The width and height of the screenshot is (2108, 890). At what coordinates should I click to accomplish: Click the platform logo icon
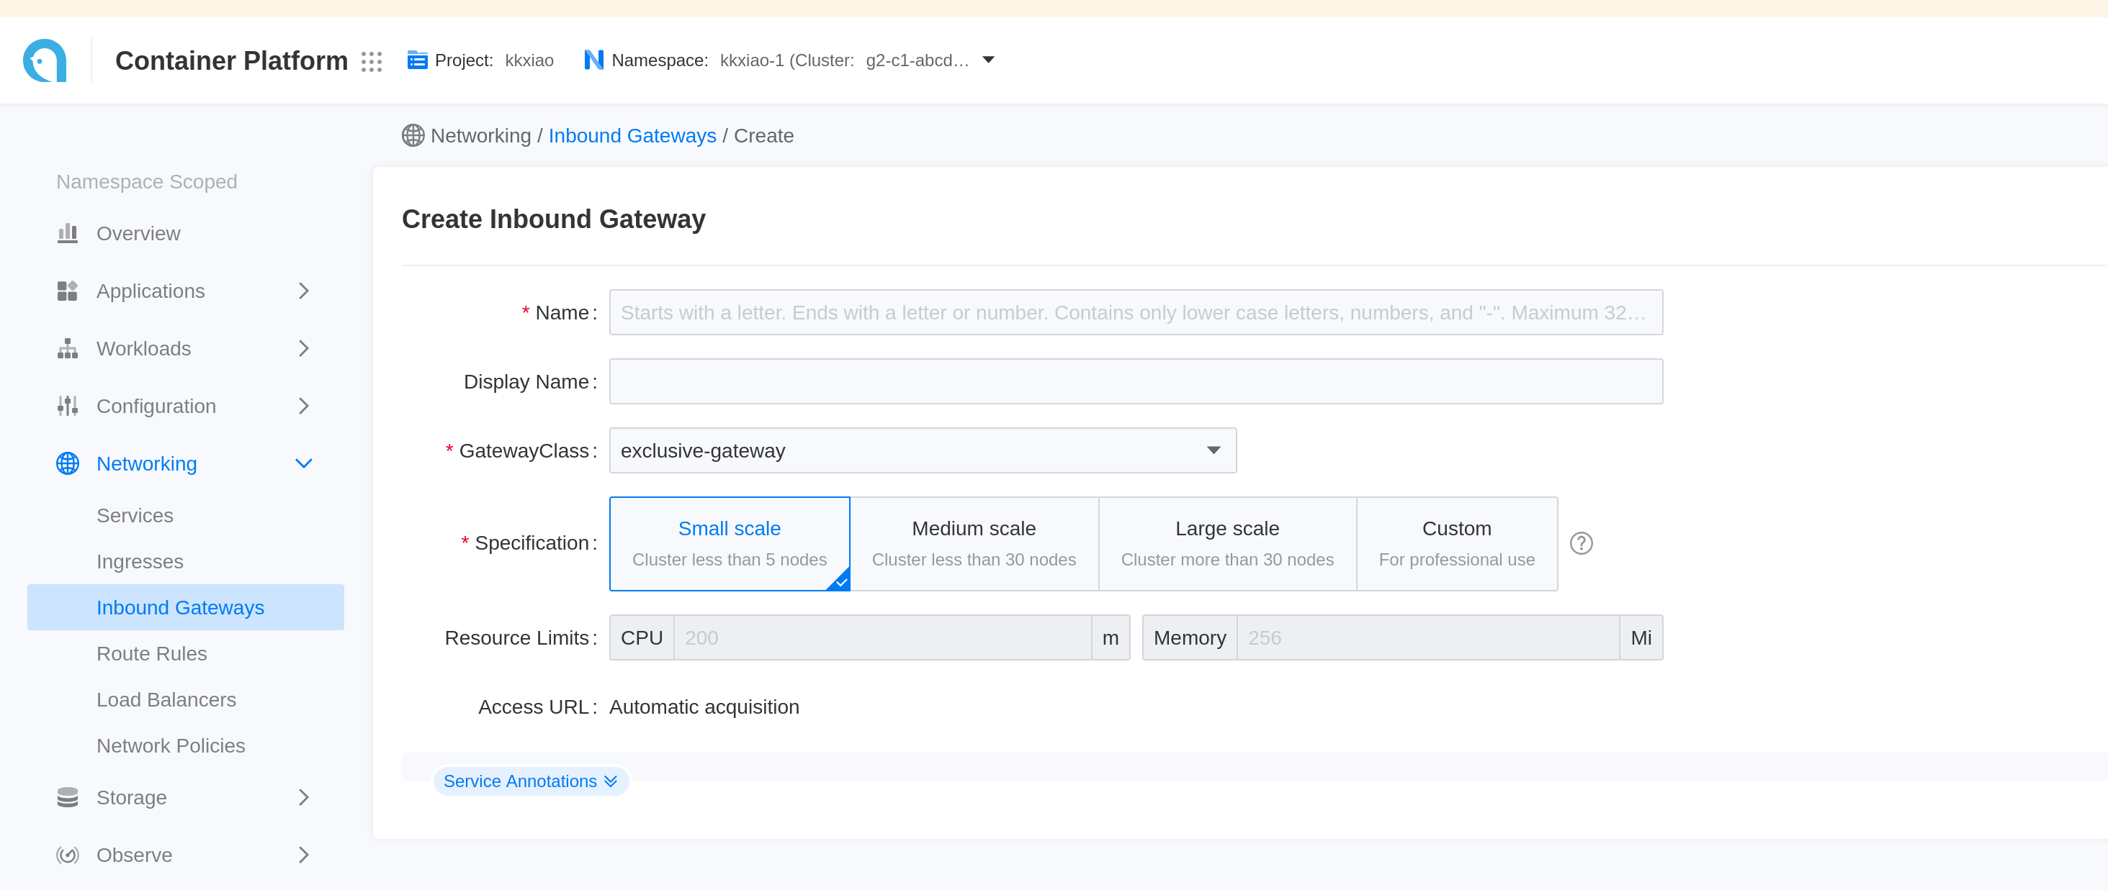45,60
